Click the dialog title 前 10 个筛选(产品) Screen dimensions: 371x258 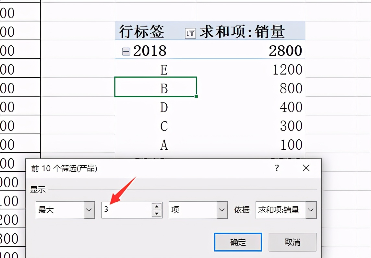click(64, 168)
